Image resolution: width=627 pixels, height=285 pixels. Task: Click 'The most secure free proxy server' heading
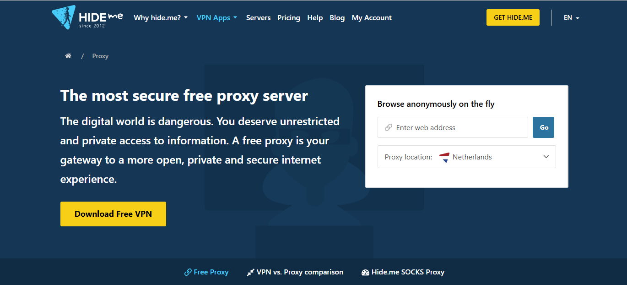point(184,96)
